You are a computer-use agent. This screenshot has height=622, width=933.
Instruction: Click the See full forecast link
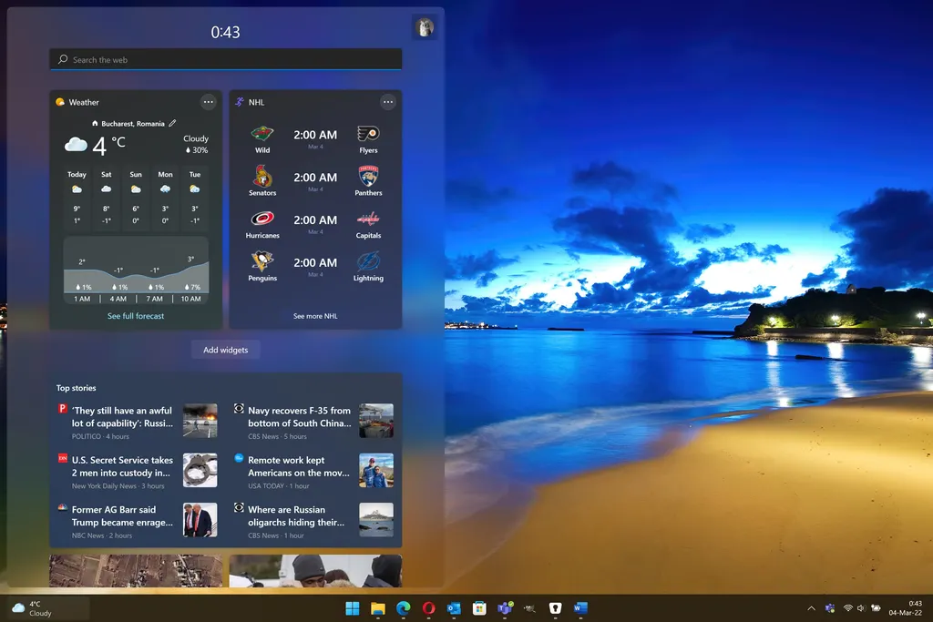pos(136,316)
